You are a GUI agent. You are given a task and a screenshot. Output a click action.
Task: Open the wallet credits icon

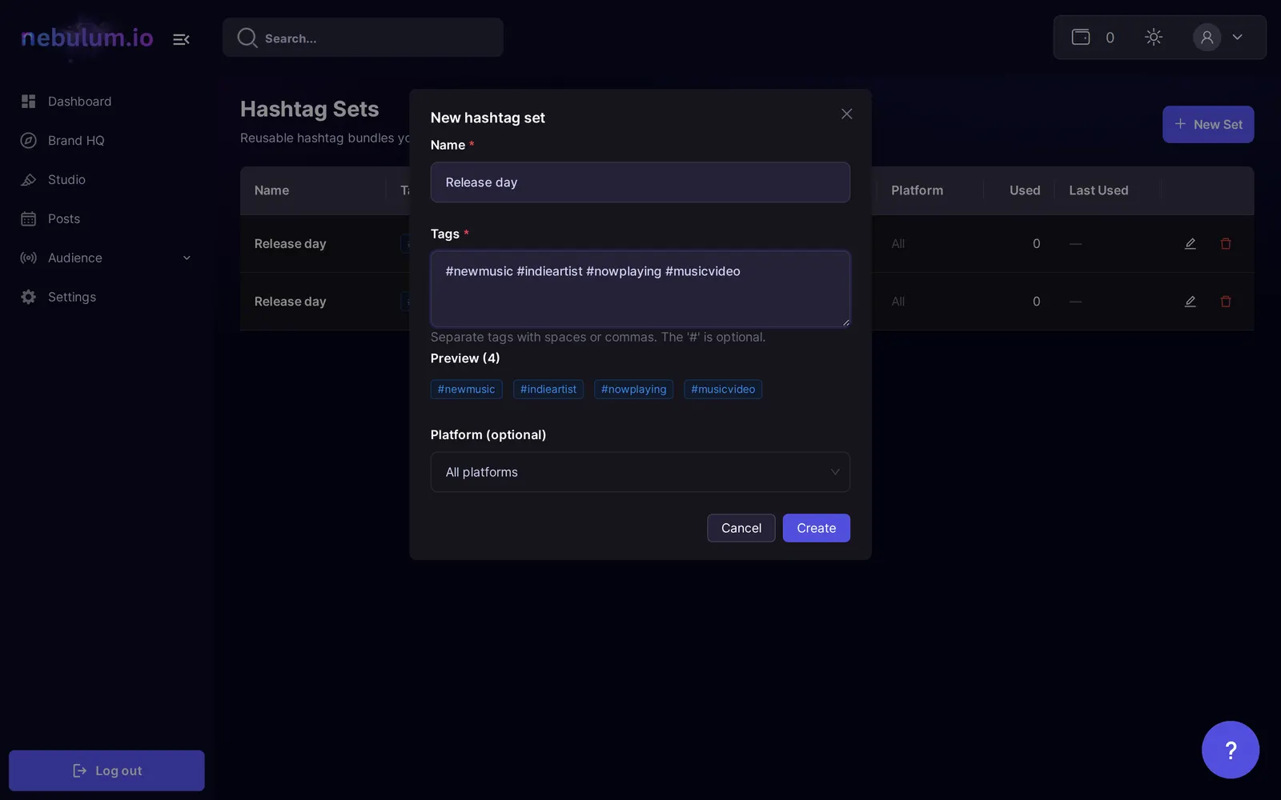click(x=1081, y=37)
